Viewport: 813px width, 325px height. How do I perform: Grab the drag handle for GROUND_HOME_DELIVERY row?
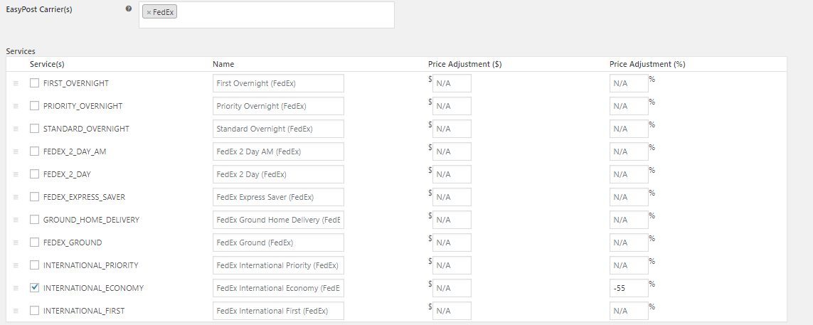coord(16,220)
